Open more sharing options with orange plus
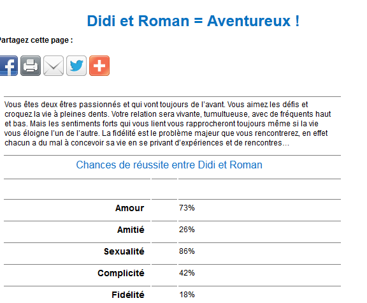Screen dimensions: 367x303 point(99,66)
